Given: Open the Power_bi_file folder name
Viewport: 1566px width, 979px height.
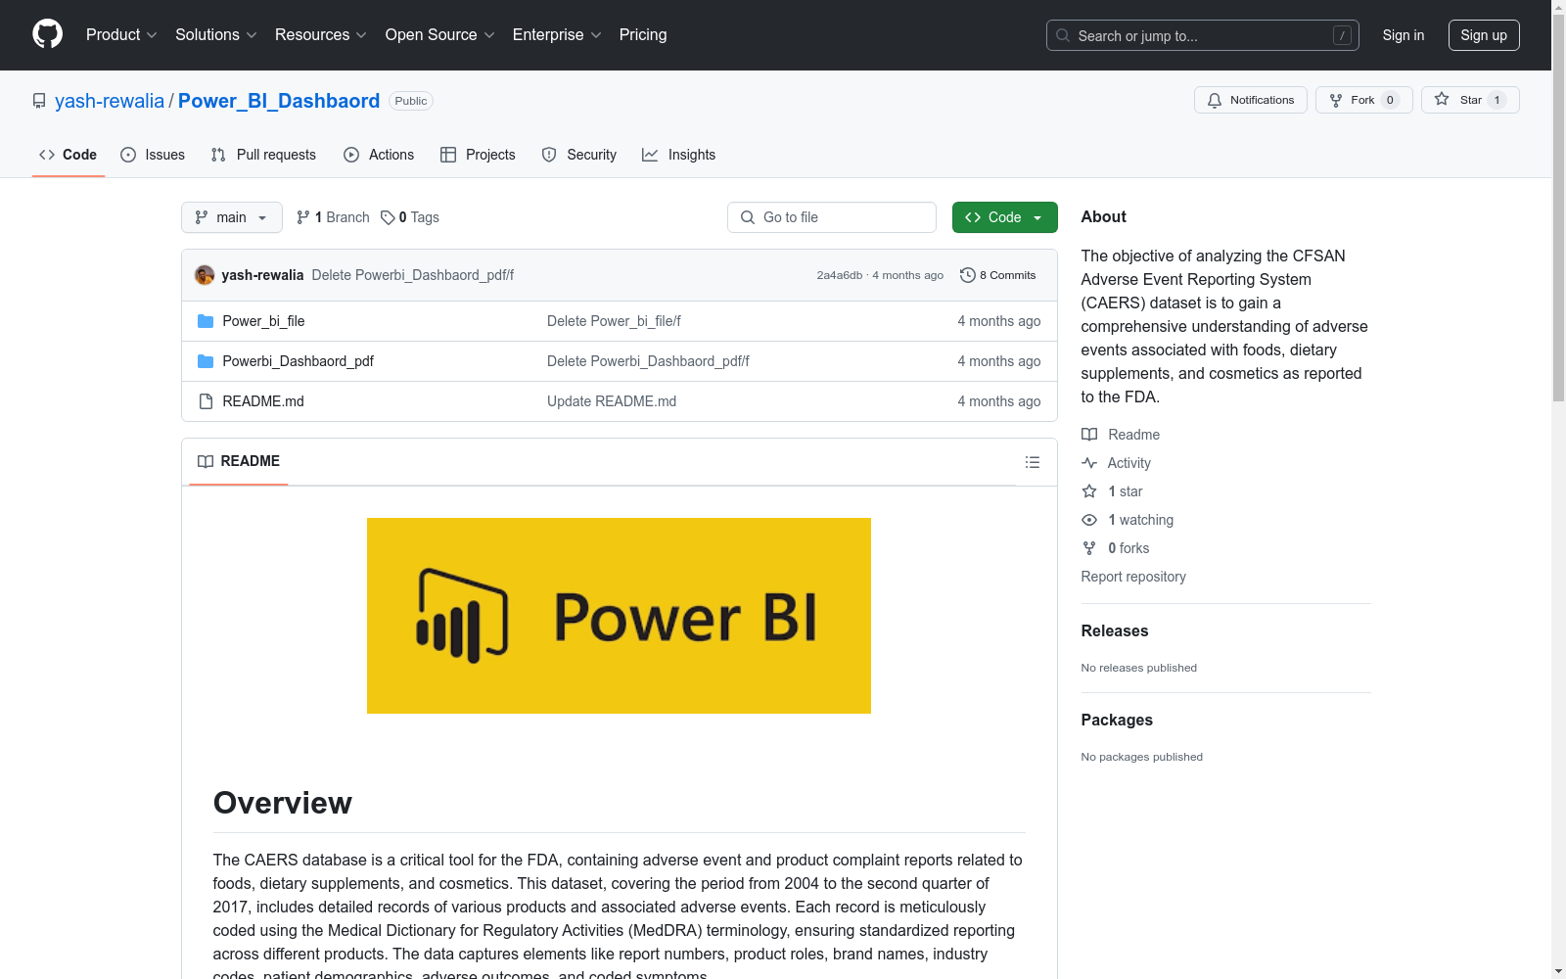Looking at the screenshot, I should coord(264,321).
